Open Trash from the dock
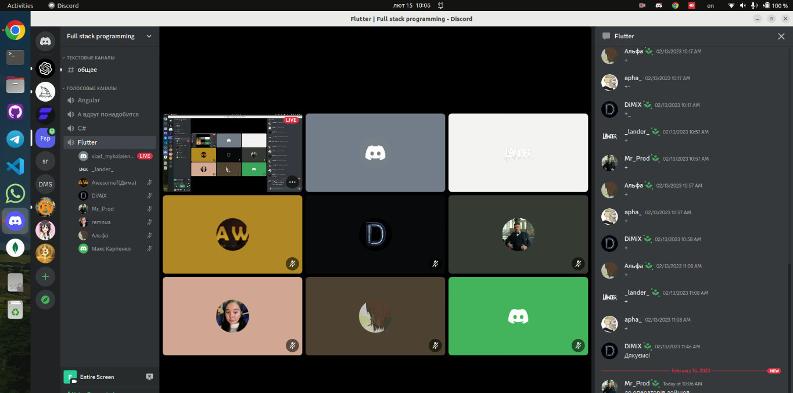 pos(15,310)
